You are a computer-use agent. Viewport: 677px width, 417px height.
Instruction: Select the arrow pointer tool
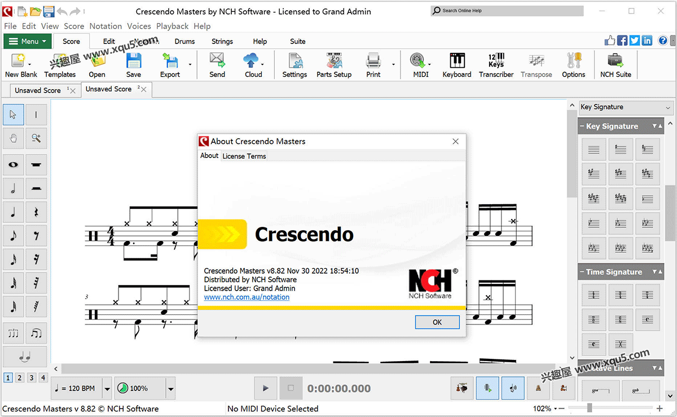14,115
